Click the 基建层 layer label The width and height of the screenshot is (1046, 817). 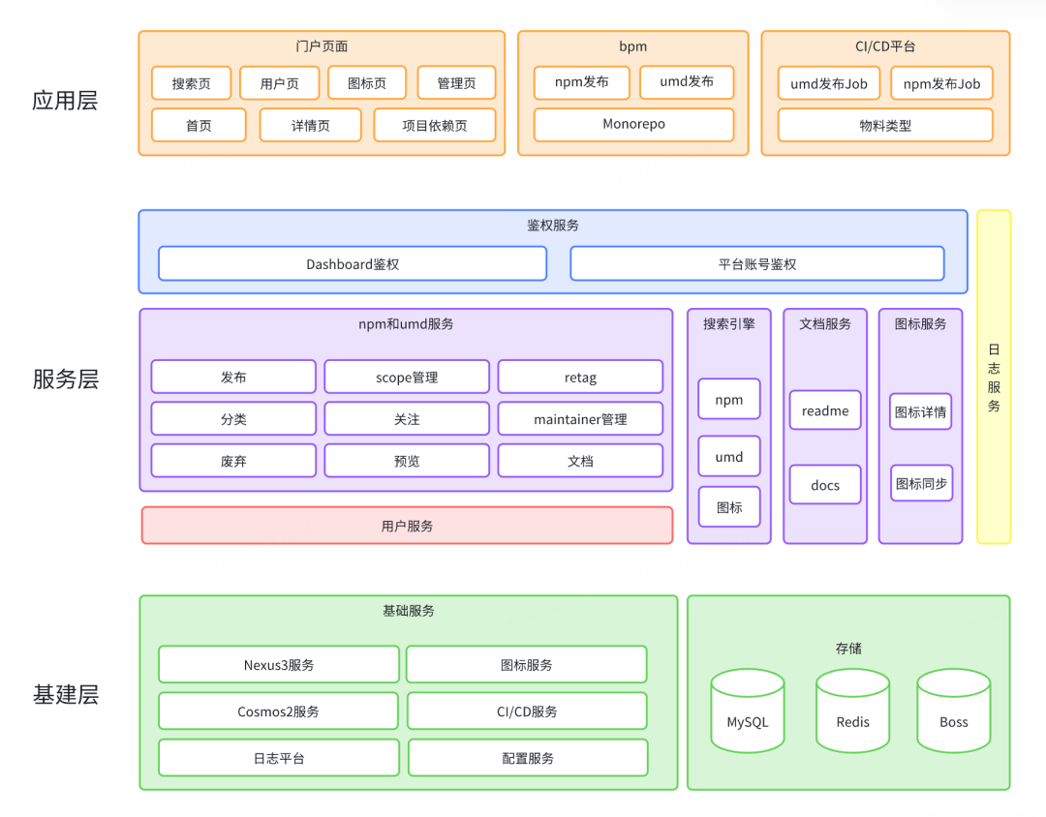coord(66,694)
